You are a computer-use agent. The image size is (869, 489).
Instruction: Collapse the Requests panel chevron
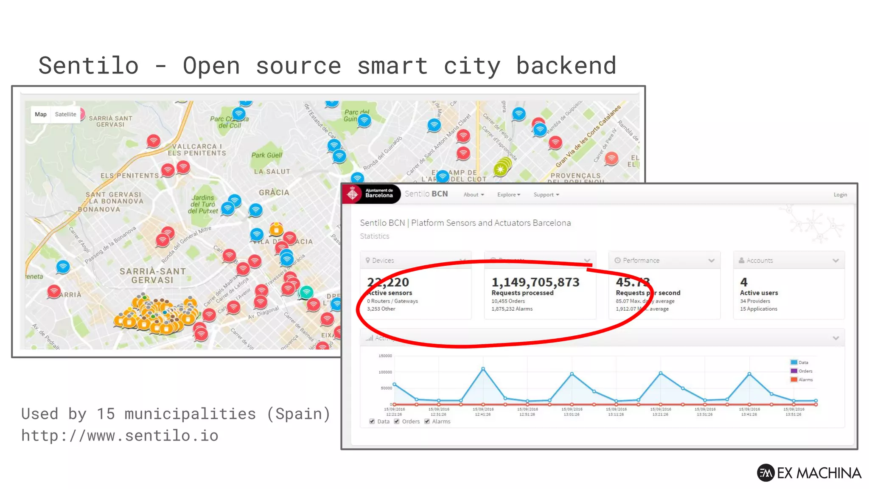pyautogui.click(x=587, y=261)
